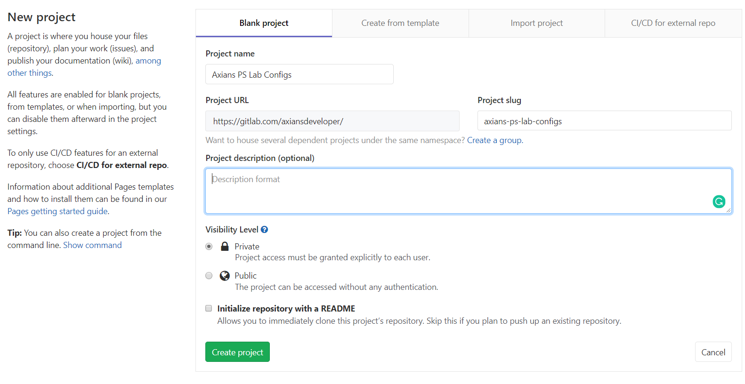Click inside the Project description textarea

pos(462,191)
